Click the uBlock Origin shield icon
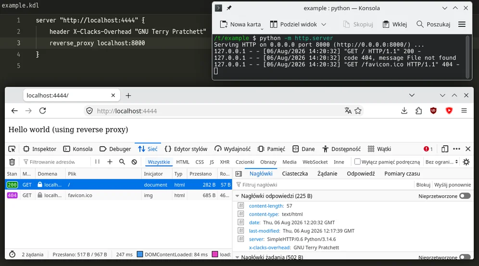 point(433,111)
